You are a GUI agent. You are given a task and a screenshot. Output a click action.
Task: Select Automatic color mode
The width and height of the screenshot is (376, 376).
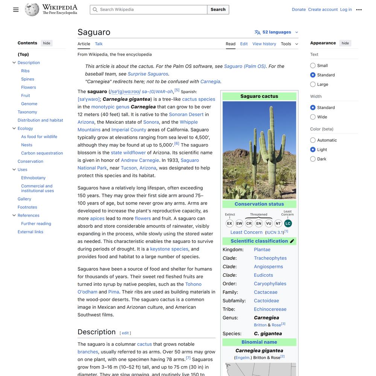click(313, 140)
